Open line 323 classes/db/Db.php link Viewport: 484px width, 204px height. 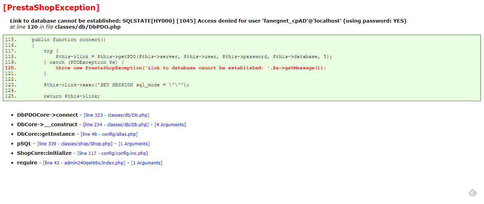[x=117, y=115]
